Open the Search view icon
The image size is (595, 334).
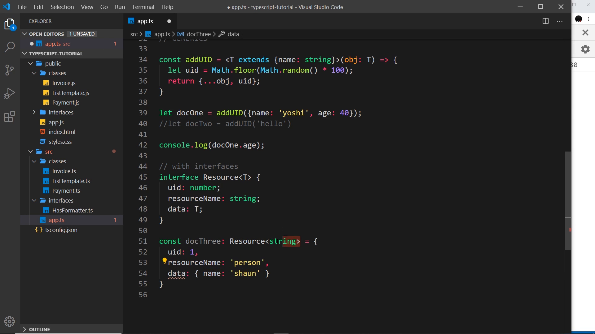tap(10, 47)
